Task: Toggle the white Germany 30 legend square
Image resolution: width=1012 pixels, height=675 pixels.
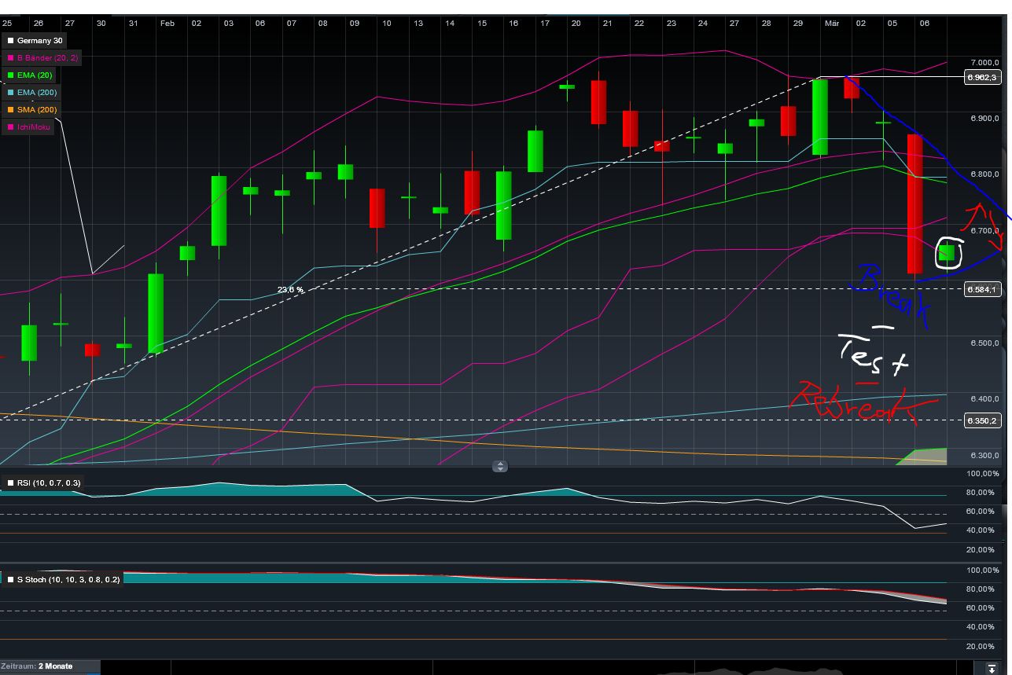Action: click(x=12, y=39)
